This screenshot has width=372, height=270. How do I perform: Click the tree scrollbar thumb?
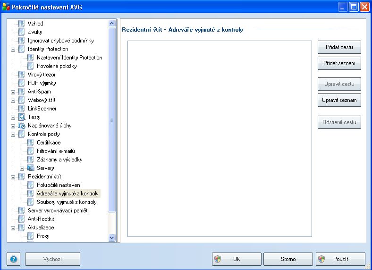(x=111, y=120)
